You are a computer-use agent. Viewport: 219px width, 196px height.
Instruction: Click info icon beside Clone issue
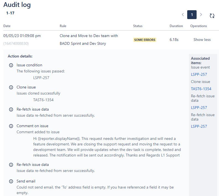(11, 87)
